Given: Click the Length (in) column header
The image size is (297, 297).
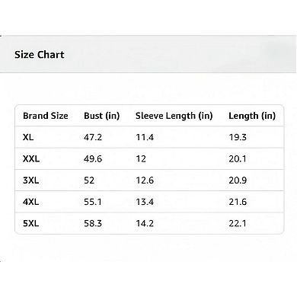Looking at the screenshot, I should click(252, 116).
